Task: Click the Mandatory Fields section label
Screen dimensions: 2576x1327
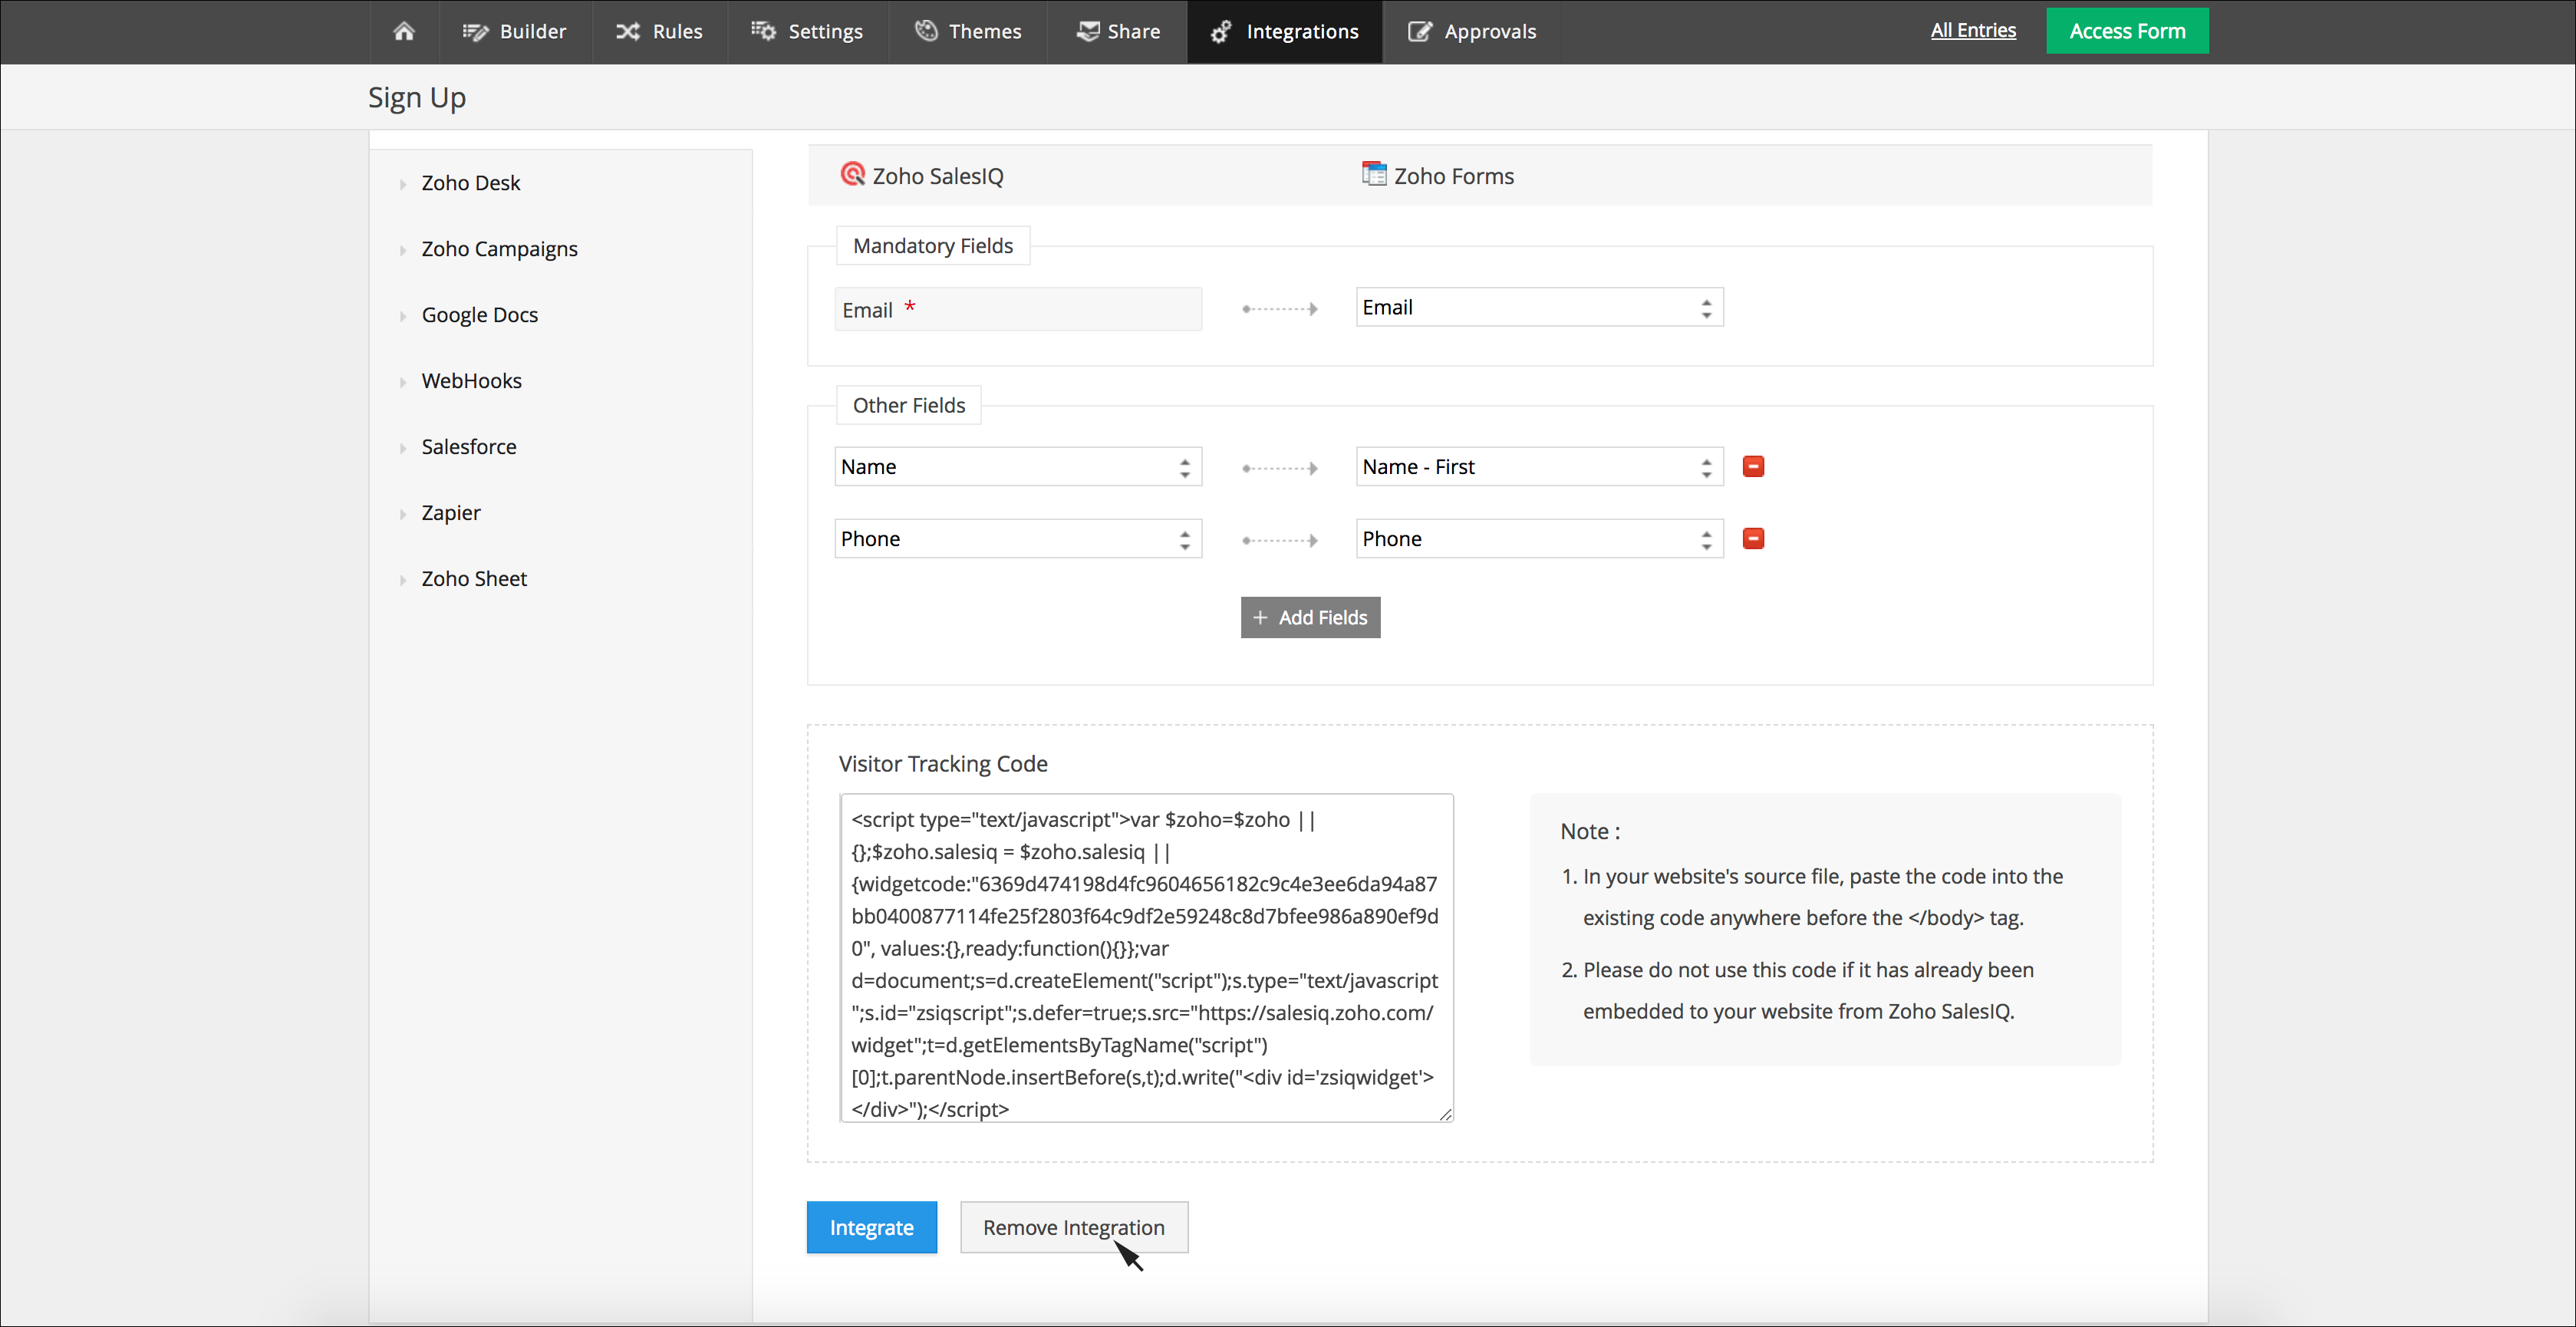Action: click(933, 246)
